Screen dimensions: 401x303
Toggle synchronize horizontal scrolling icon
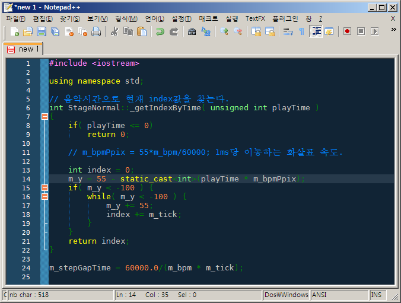[x=270, y=31]
